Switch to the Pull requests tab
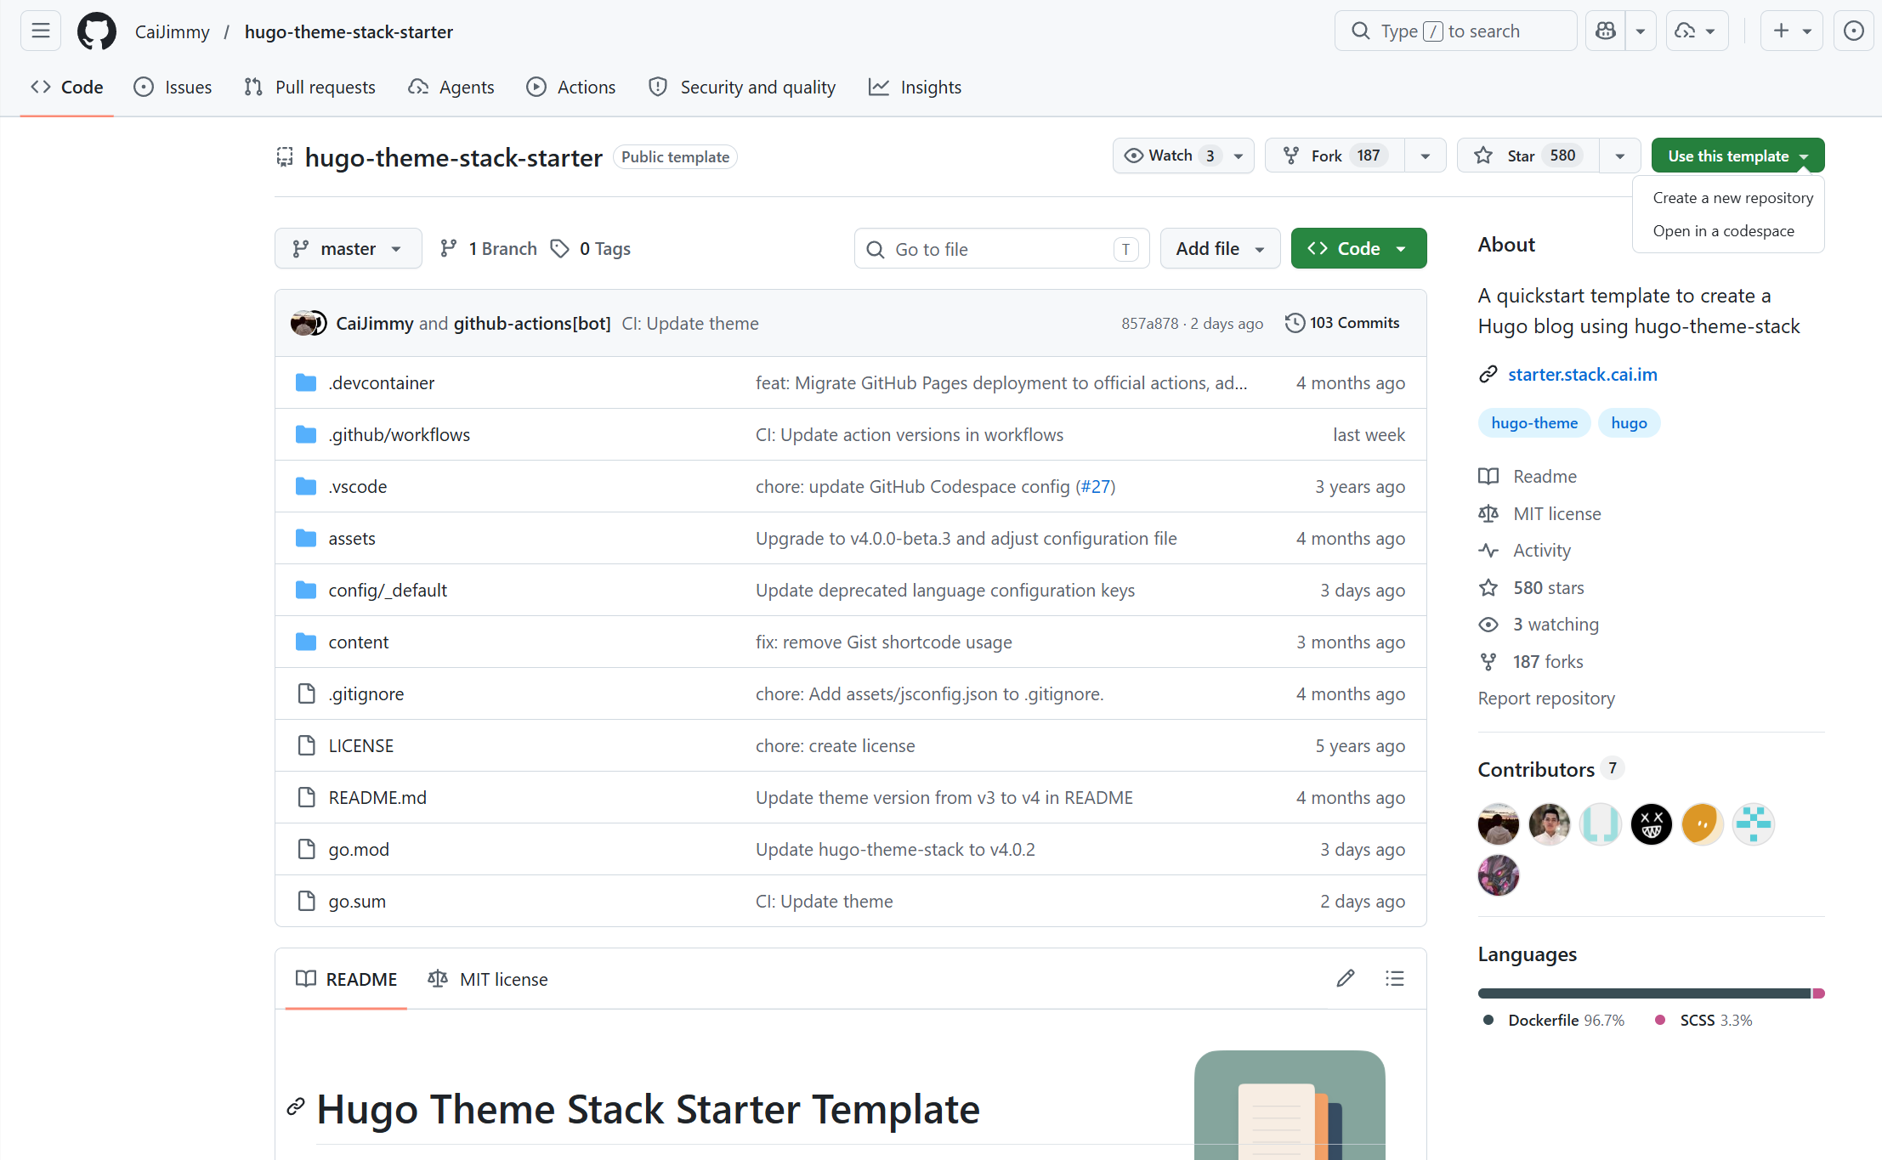This screenshot has width=1882, height=1160. point(309,88)
